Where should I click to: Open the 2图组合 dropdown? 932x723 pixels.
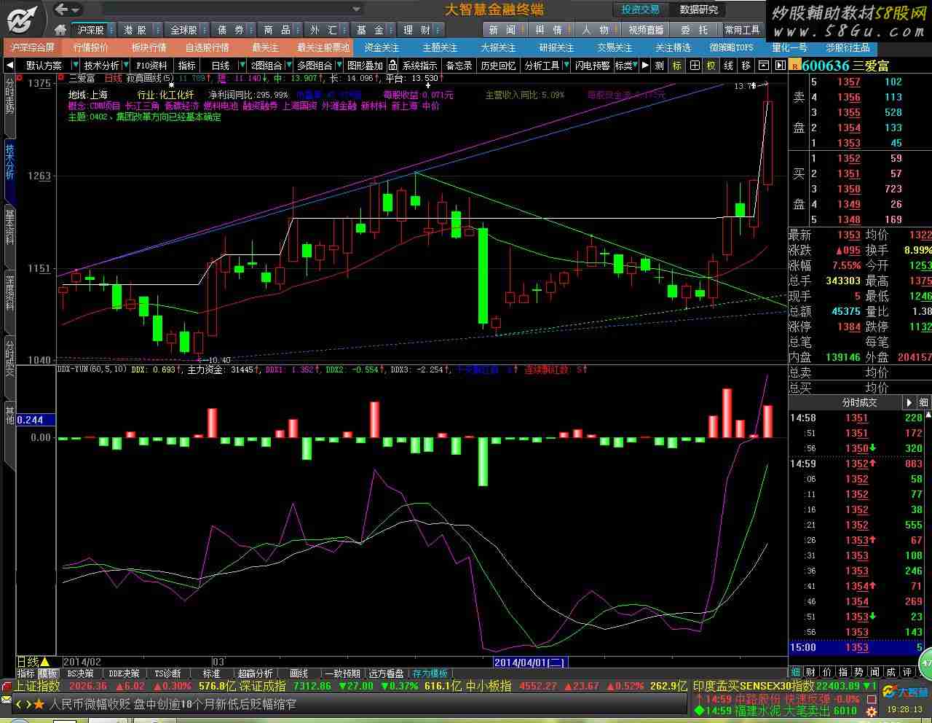tap(288, 66)
